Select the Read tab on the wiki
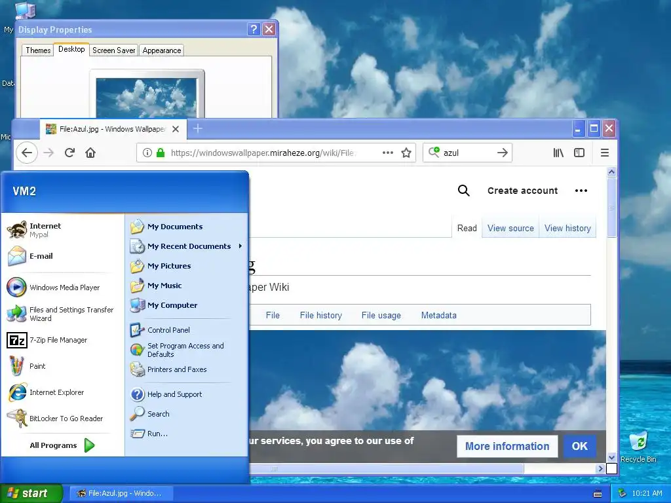 (467, 228)
